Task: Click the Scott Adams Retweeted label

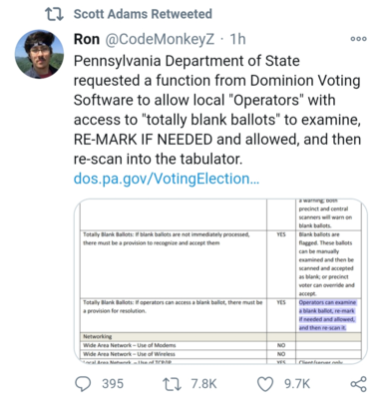Action: pyautogui.click(x=143, y=14)
